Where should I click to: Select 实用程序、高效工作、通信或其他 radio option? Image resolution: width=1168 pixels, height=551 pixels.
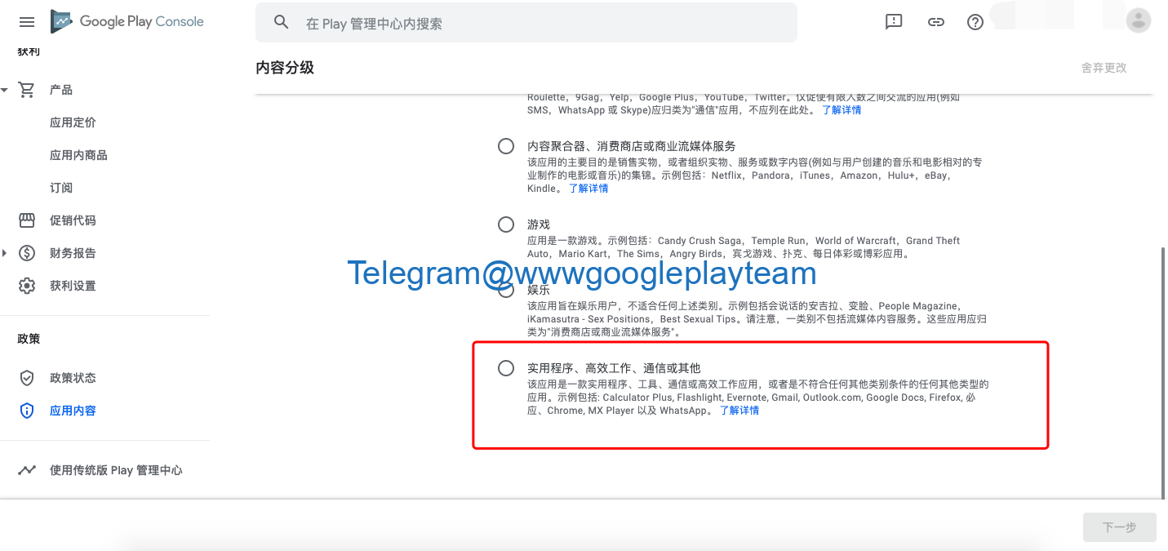506,368
